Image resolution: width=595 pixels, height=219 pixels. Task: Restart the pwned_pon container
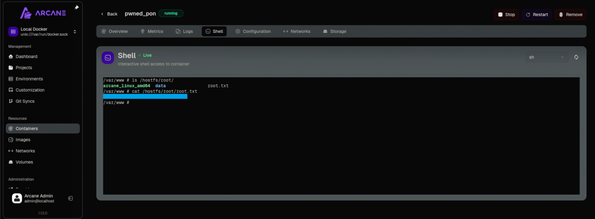pyautogui.click(x=537, y=14)
